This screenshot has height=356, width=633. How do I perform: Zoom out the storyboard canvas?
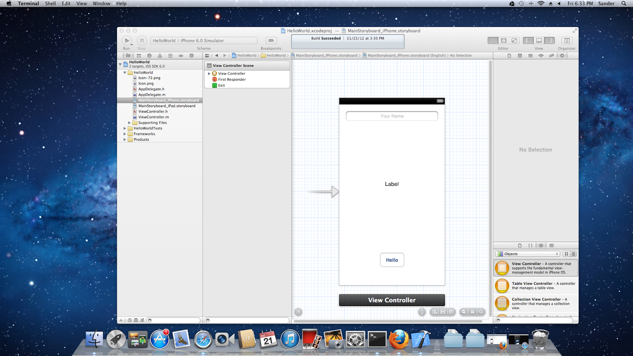point(464,312)
